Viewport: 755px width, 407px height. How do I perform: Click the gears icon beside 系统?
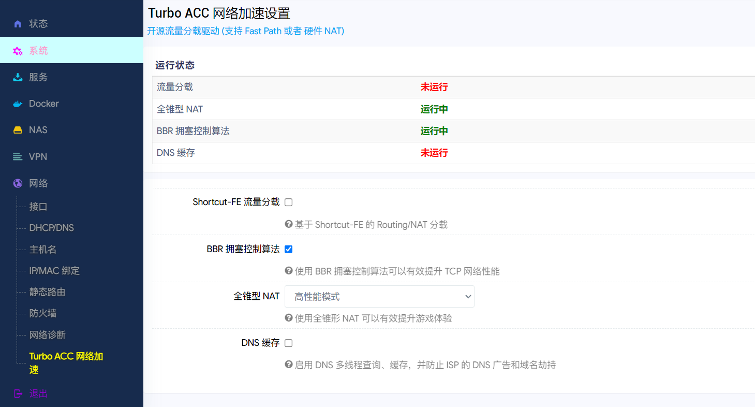[18, 51]
